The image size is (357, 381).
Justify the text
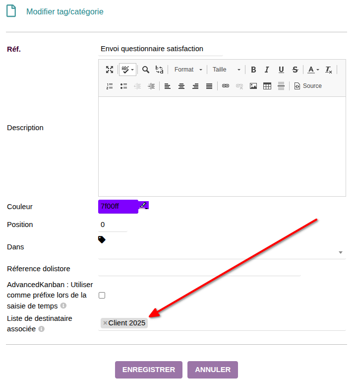pos(209,86)
